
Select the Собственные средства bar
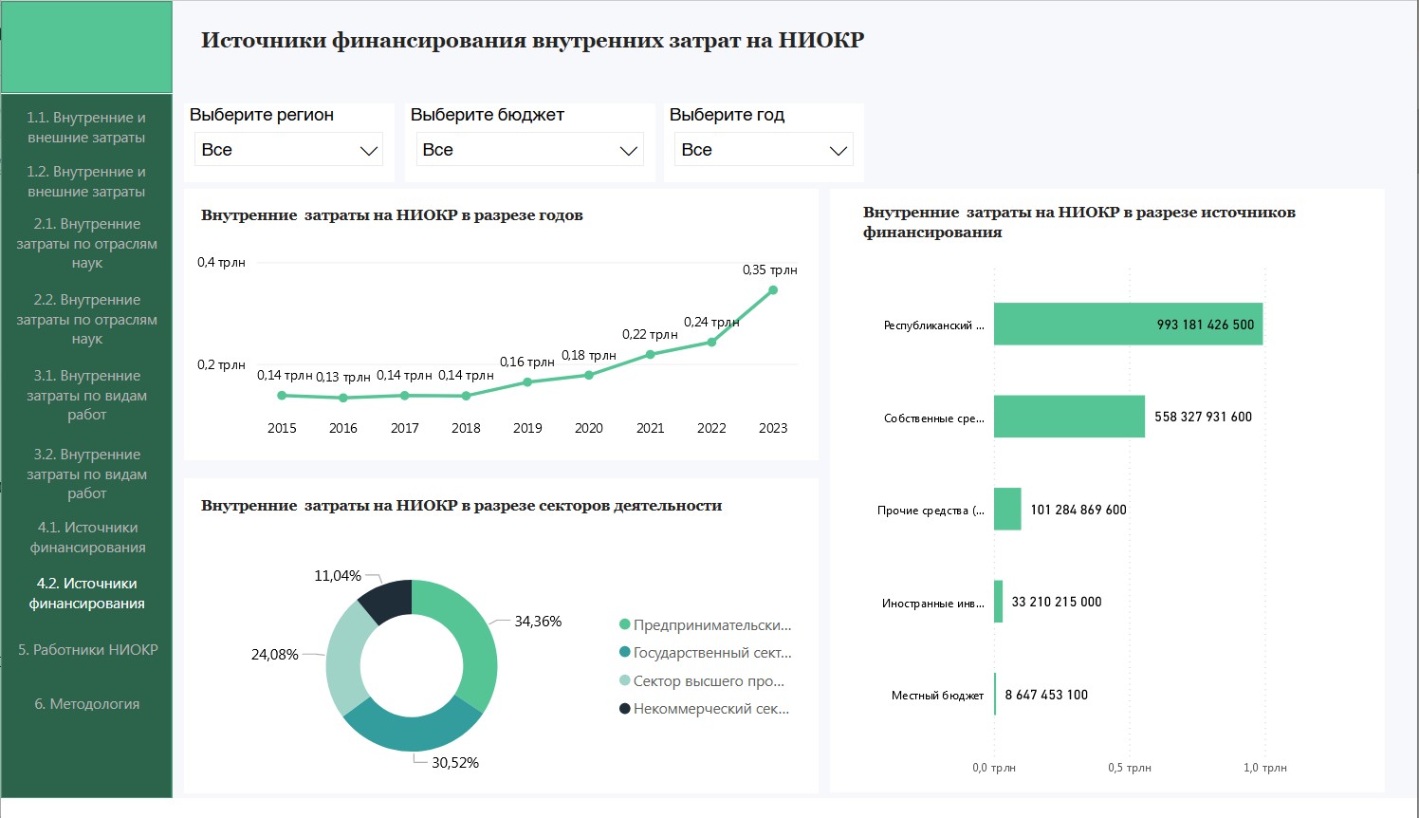pyautogui.click(x=1069, y=417)
